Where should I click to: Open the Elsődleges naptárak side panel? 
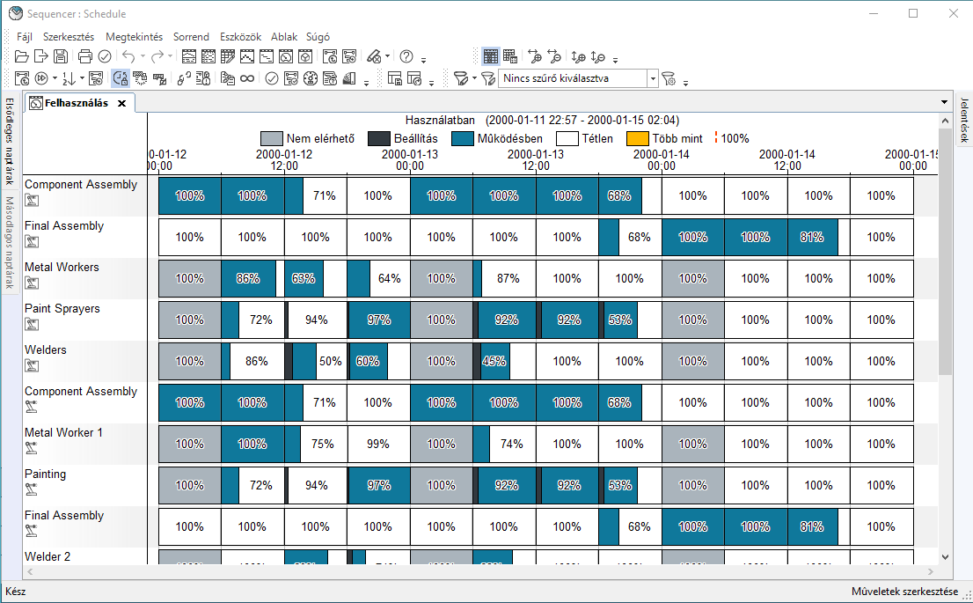point(10,141)
